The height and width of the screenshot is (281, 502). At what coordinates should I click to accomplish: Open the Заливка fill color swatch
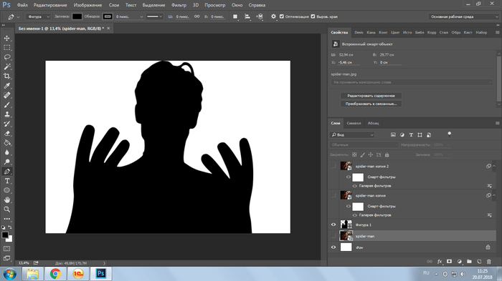coord(77,16)
